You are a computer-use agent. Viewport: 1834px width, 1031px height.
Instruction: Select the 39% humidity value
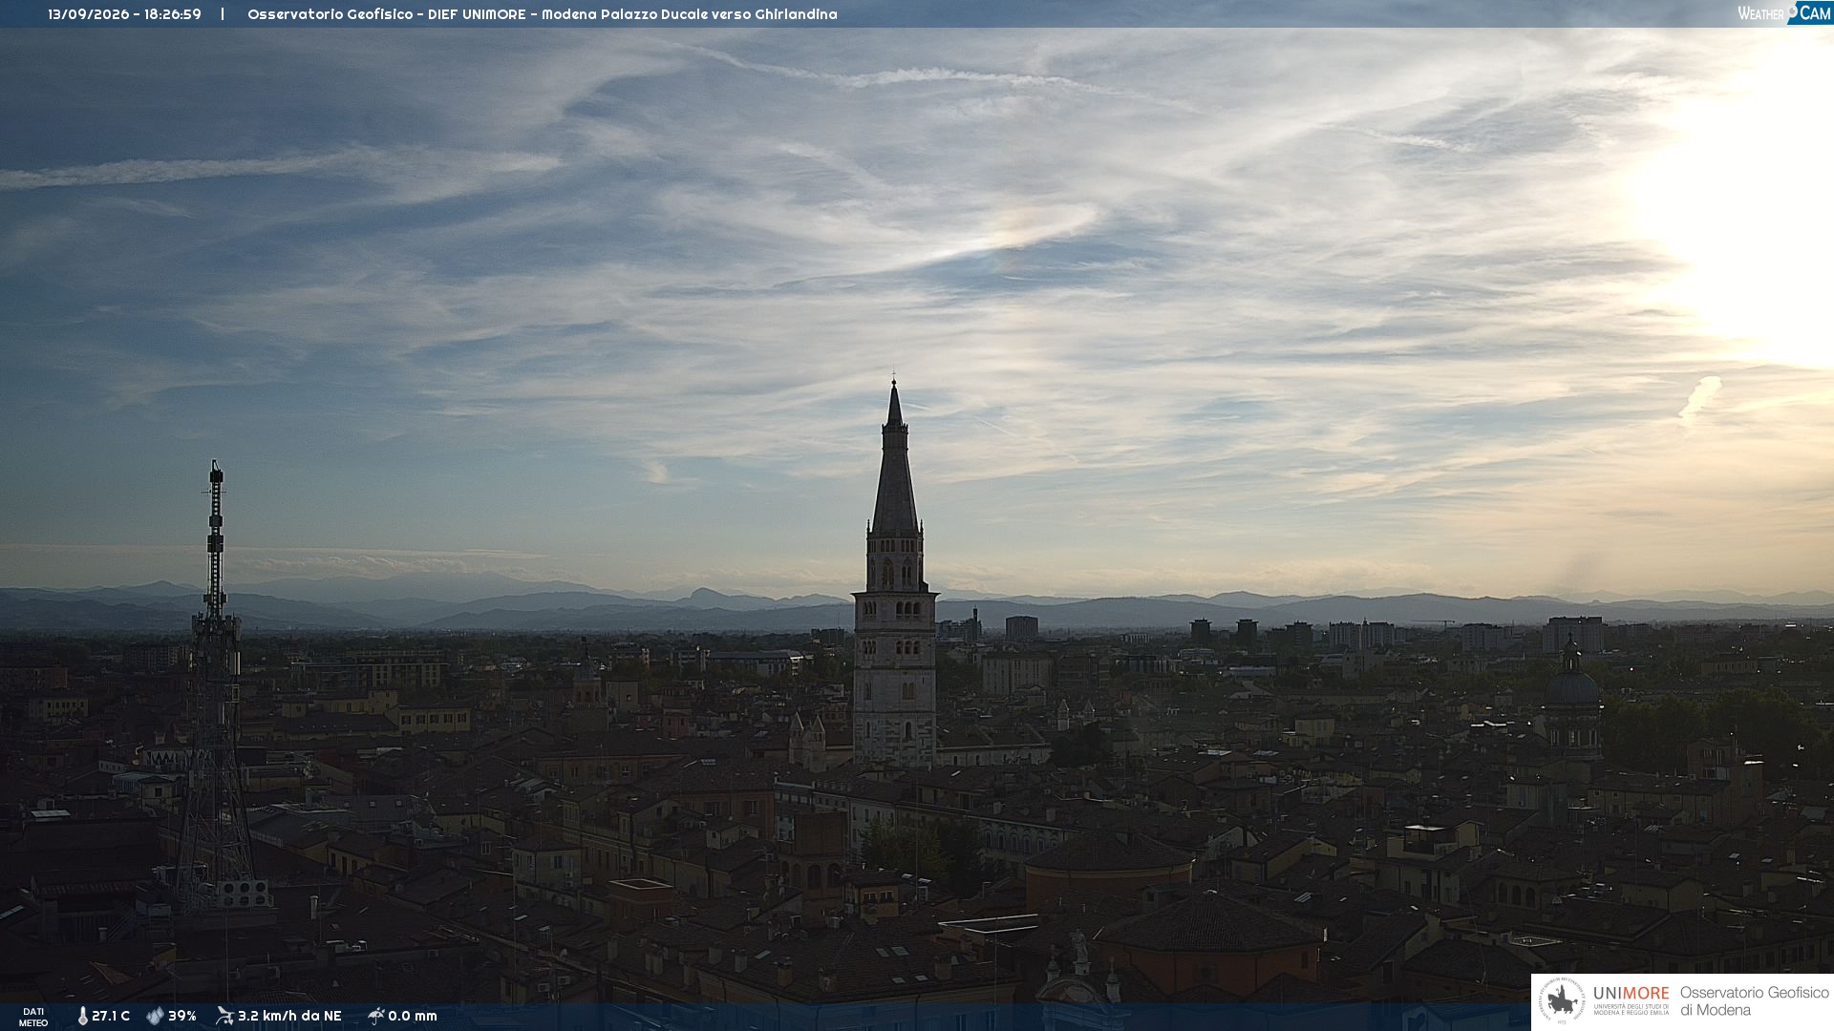[182, 1016]
